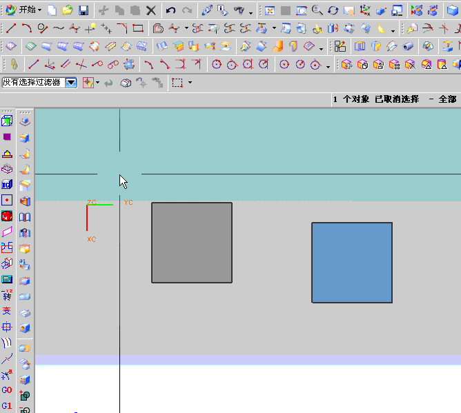Click the Rotate view icon

333,10
